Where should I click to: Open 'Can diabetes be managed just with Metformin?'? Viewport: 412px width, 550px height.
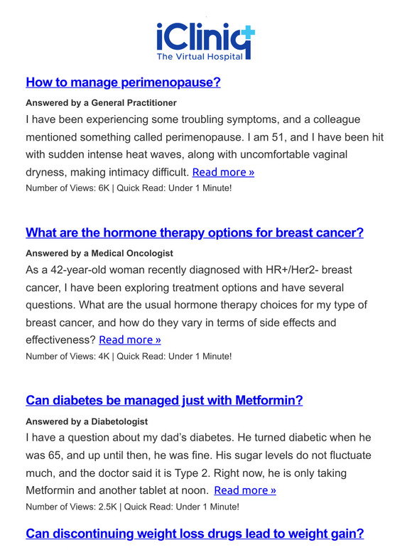pyautogui.click(x=164, y=400)
